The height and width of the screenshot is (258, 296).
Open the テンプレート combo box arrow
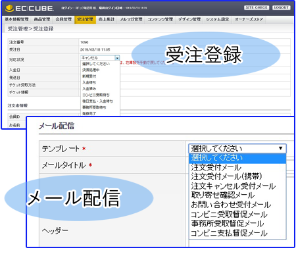coord(280,149)
